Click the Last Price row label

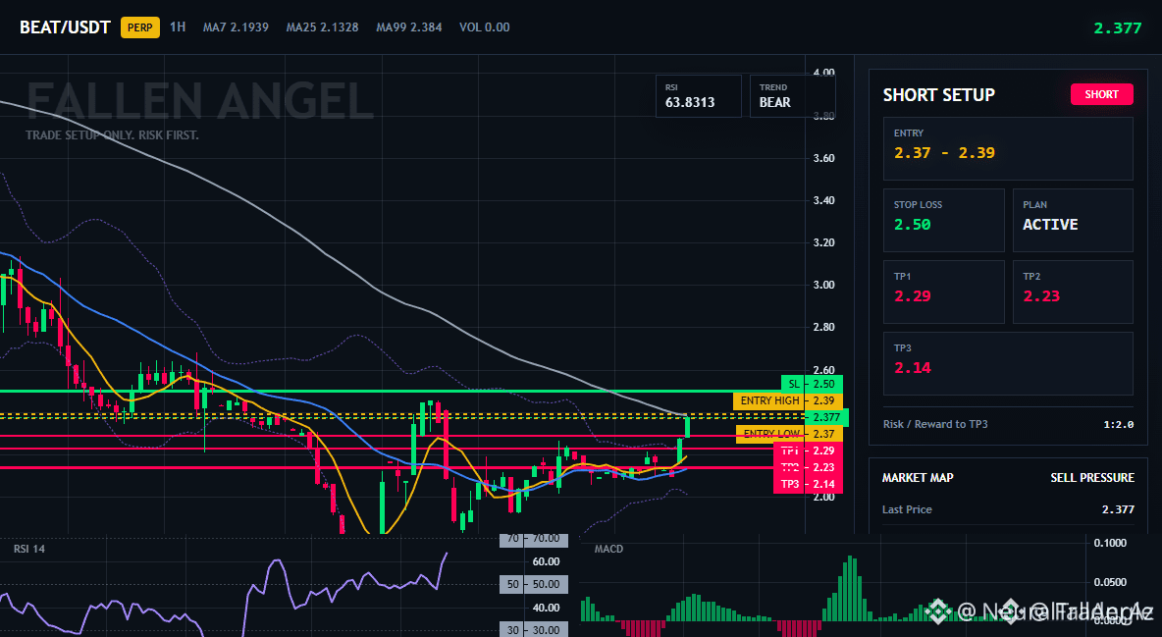(x=907, y=509)
